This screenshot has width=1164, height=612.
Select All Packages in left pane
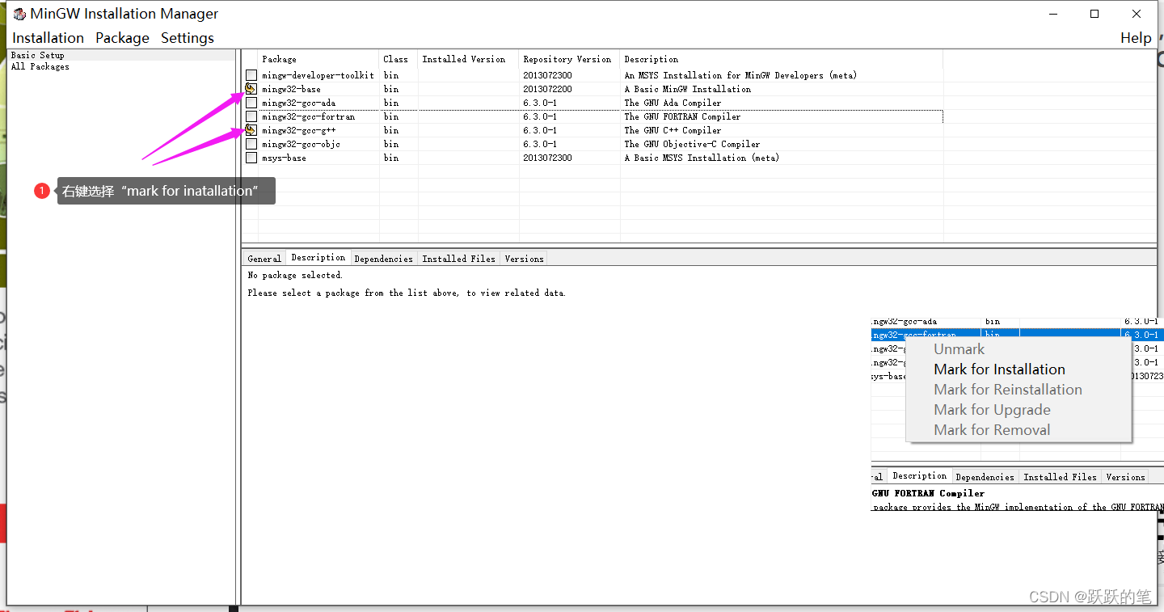click(40, 66)
